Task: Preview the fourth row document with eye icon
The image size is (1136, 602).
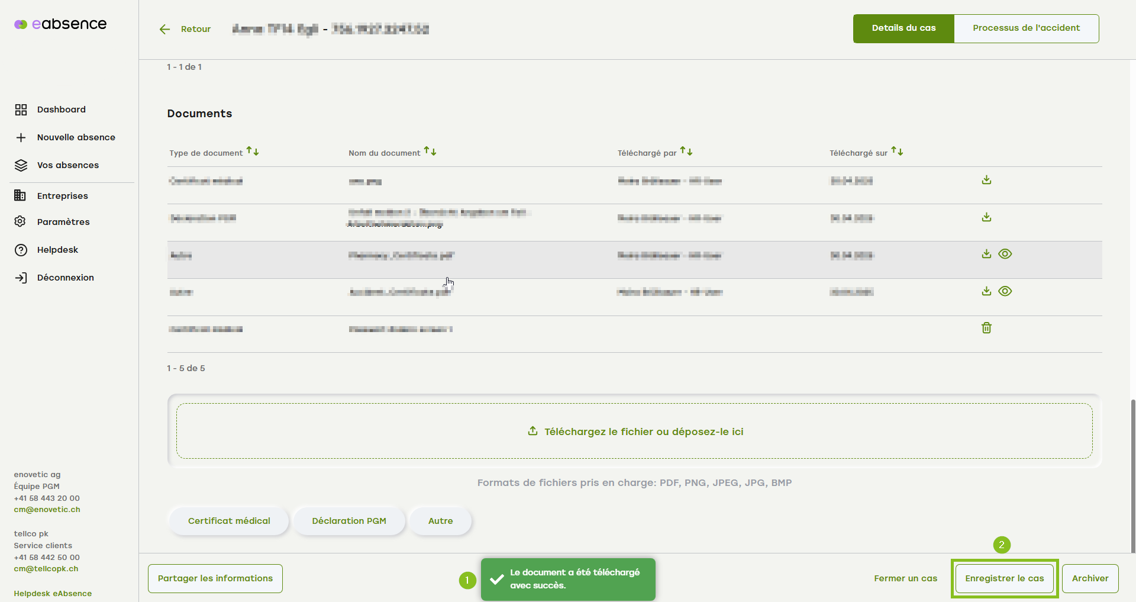Action: coord(1005,291)
